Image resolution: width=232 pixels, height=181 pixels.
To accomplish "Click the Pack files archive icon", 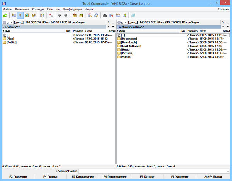I will point(75,15).
